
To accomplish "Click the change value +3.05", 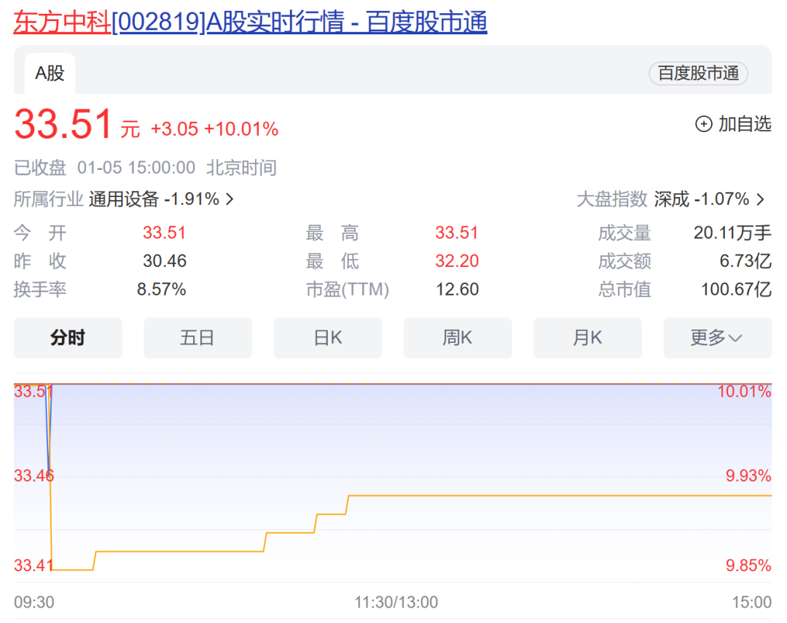I will (x=174, y=129).
